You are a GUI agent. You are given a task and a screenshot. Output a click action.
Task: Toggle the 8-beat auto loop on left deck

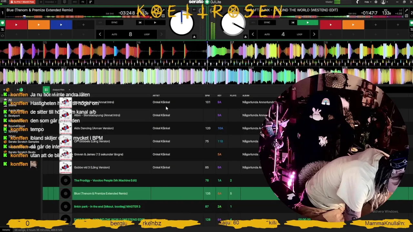130,34
